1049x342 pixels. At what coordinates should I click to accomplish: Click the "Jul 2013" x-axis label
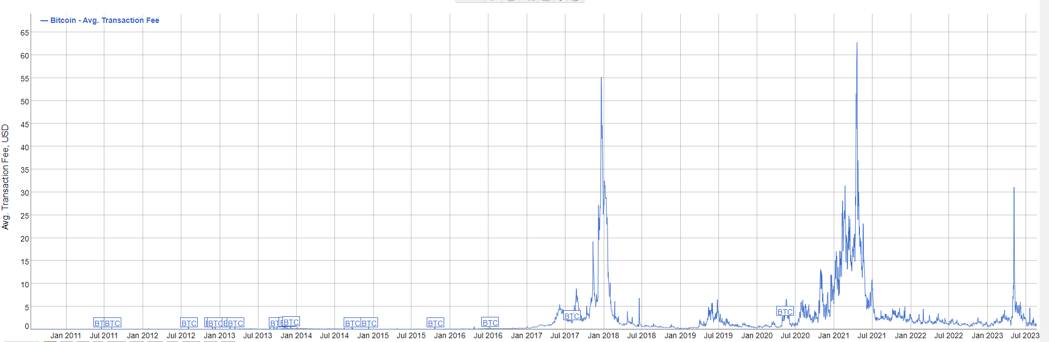tap(258, 335)
